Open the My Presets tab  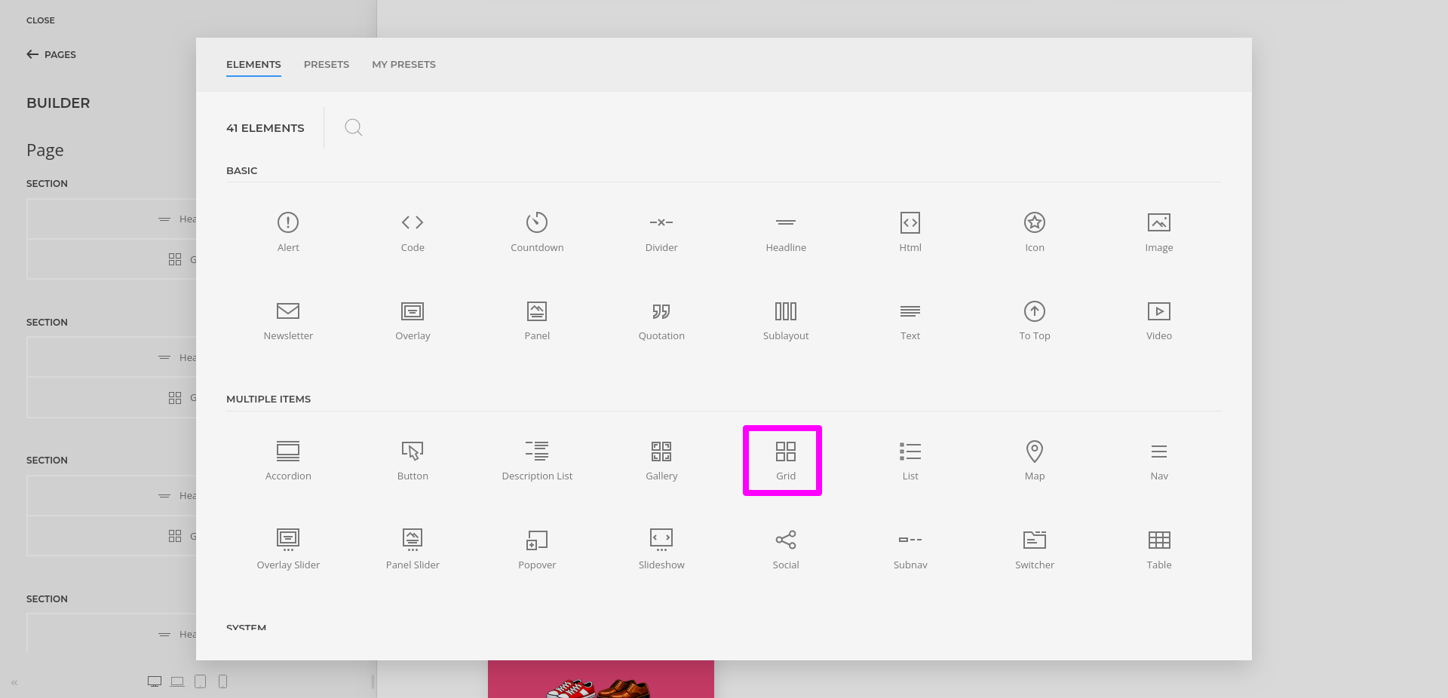pos(403,65)
